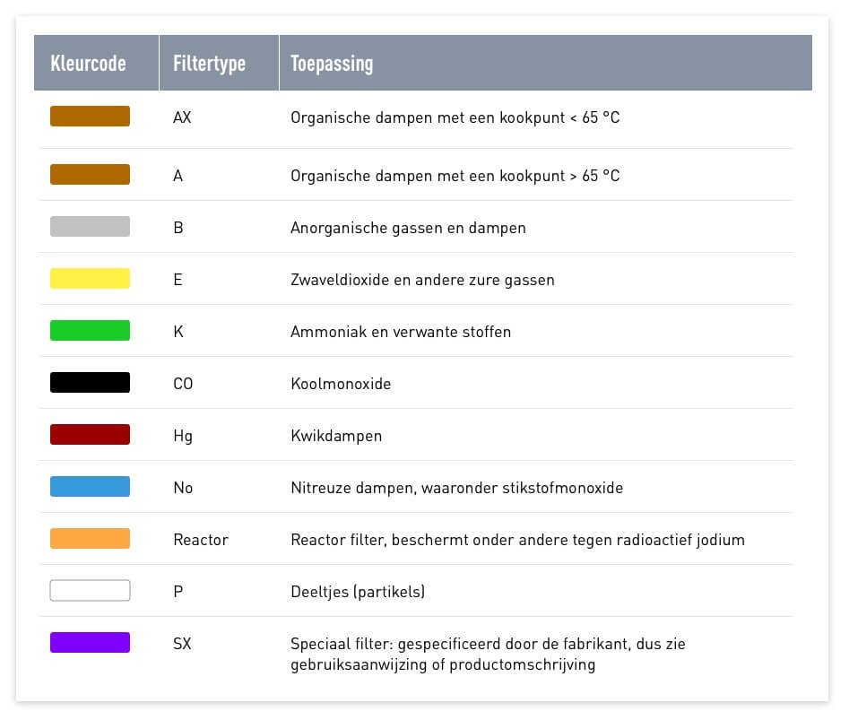Click the Kleurcode column header
This screenshot has width=849, height=720.
pos(88,64)
